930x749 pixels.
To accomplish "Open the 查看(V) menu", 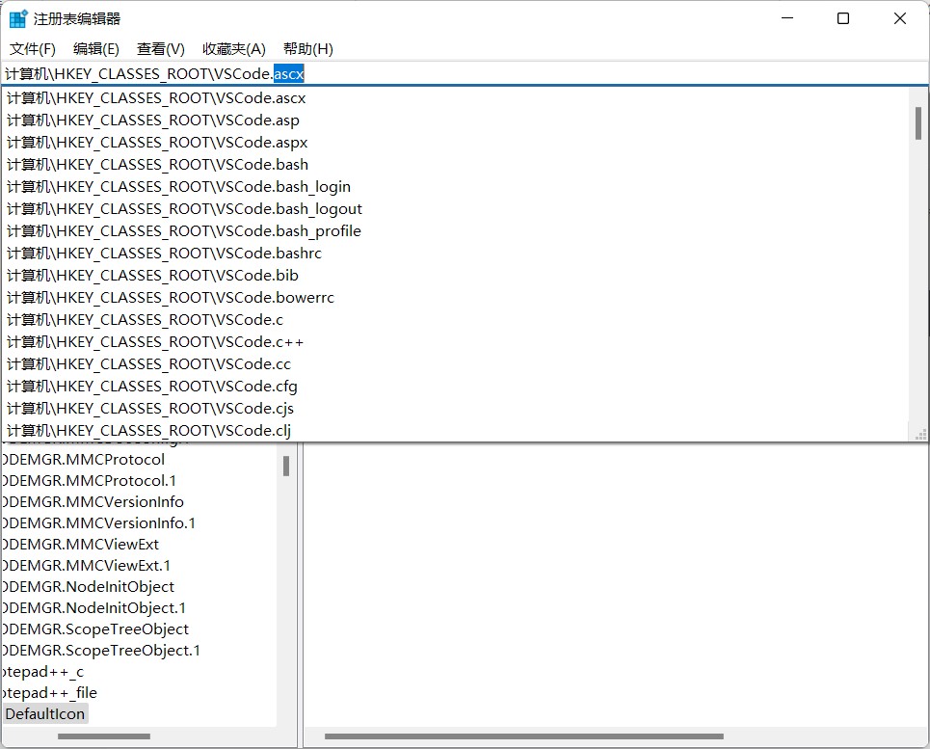I will (159, 49).
